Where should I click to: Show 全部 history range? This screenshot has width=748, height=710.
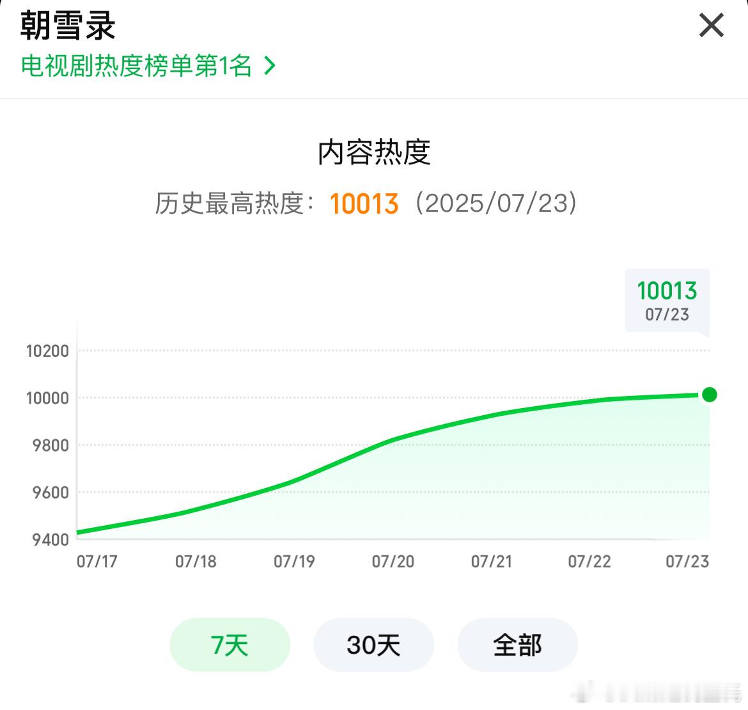pos(518,645)
